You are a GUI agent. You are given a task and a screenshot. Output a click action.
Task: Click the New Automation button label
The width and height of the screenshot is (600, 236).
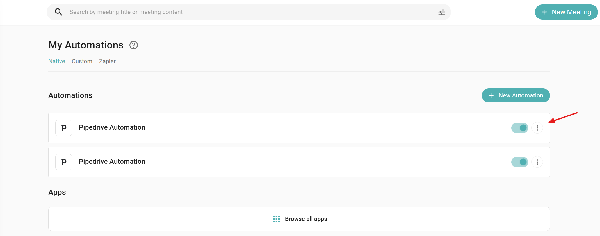click(521, 95)
